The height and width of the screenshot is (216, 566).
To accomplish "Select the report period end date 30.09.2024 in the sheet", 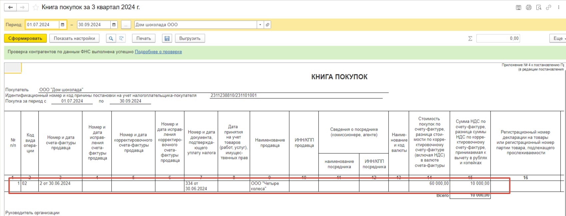I will point(130,101).
